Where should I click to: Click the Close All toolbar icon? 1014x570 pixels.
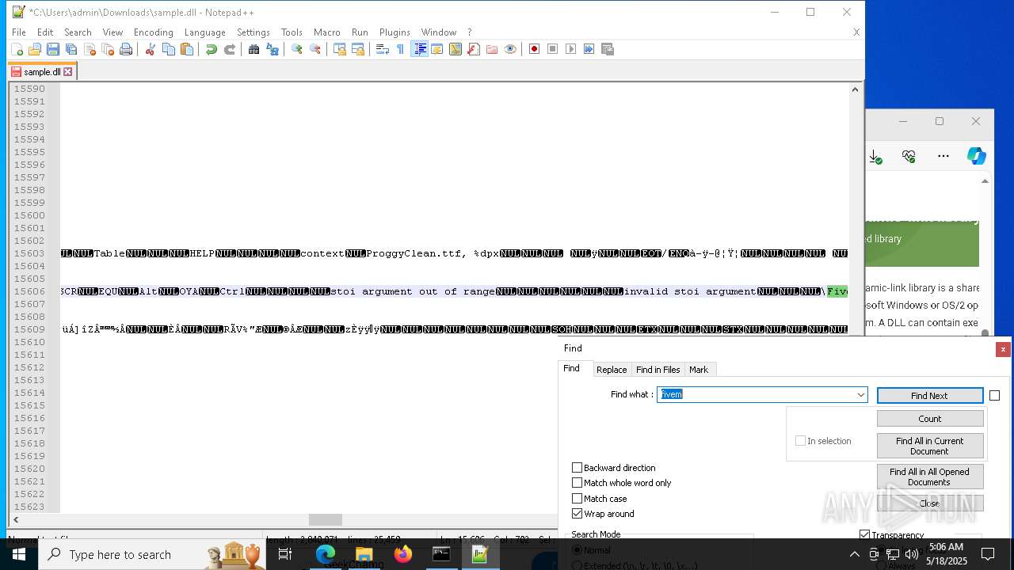108,49
